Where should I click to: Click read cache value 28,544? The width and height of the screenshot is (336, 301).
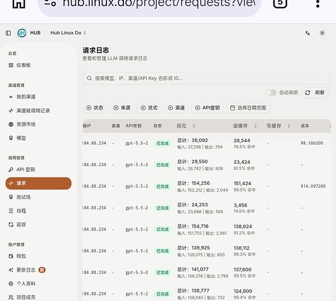pos(242,140)
